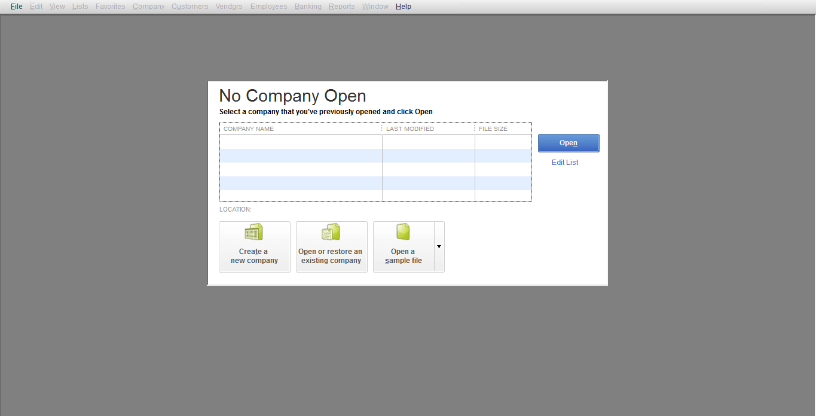The width and height of the screenshot is (816, 416).
Task: Open the Vendors menu
Action: coord(229,6)
